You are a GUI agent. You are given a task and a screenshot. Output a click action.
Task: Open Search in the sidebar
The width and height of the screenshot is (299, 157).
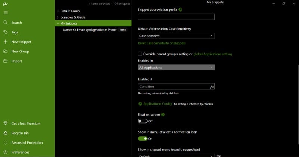click(16, 23)
